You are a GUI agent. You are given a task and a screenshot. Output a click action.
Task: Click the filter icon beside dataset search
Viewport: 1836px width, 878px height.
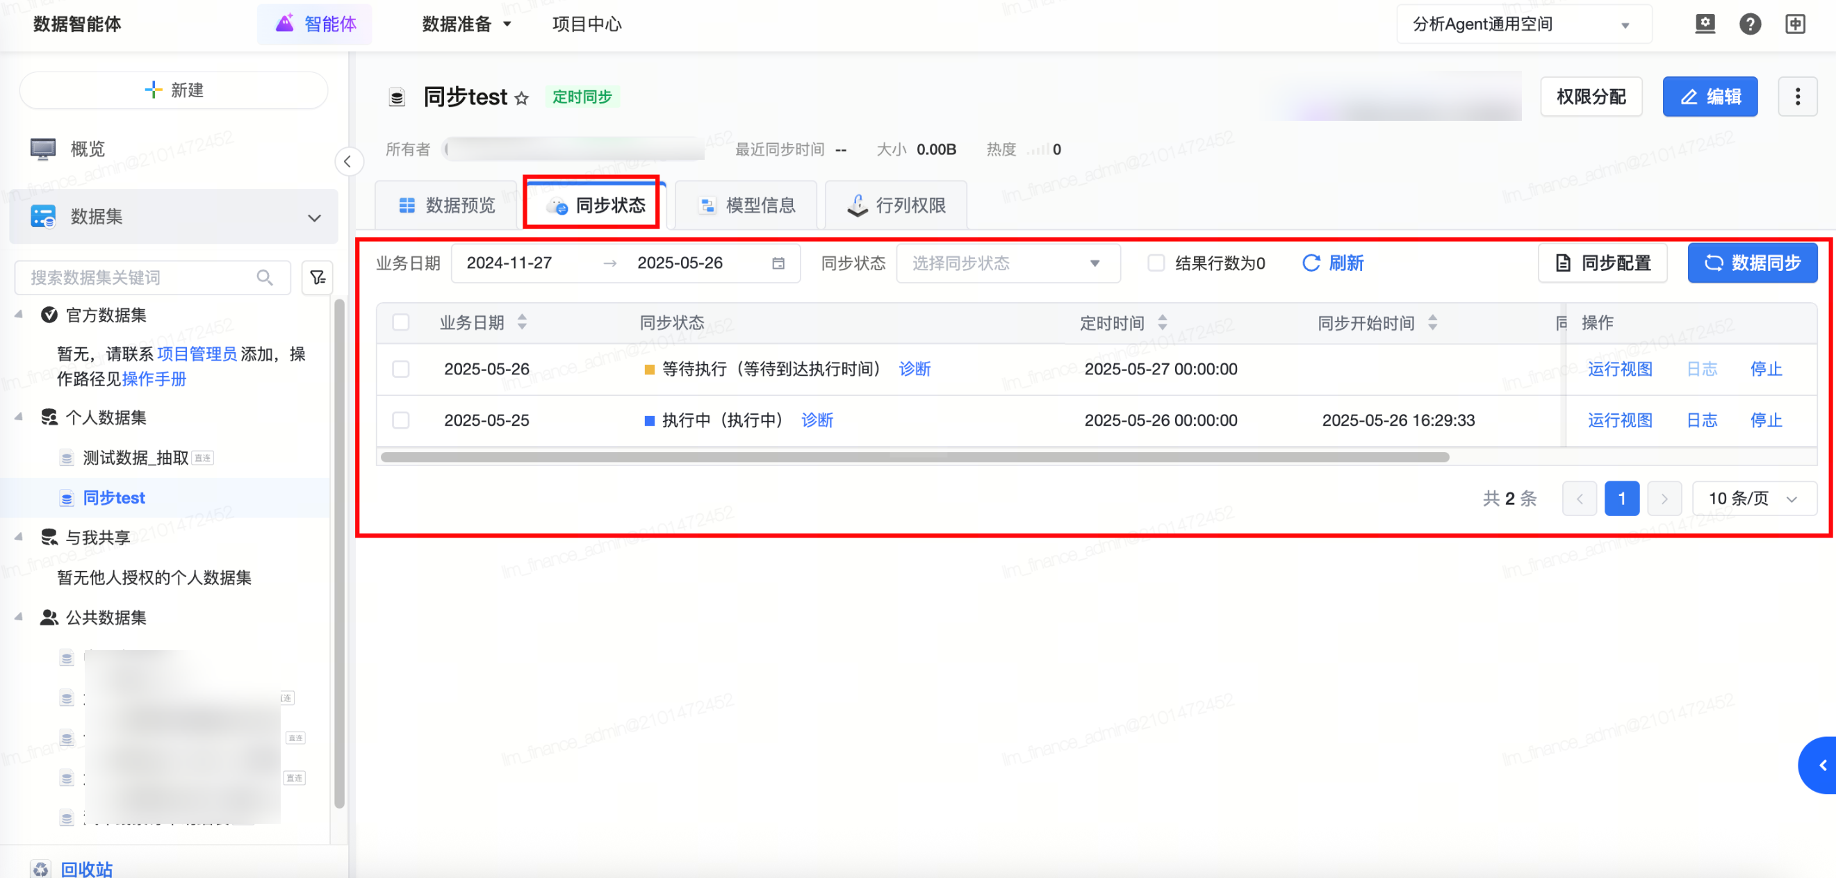[x=317, y=277]
